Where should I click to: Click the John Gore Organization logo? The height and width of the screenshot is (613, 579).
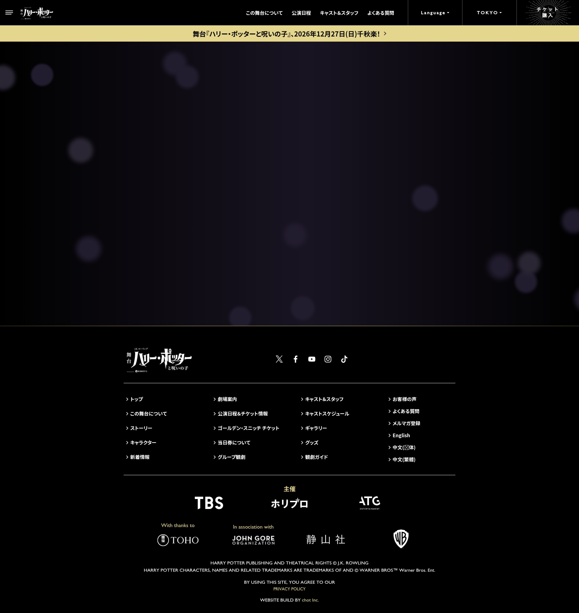(x=253, y=540)
